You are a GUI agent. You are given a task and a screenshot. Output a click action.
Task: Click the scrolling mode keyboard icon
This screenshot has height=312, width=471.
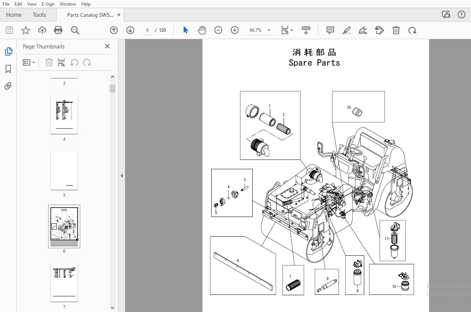306,30
